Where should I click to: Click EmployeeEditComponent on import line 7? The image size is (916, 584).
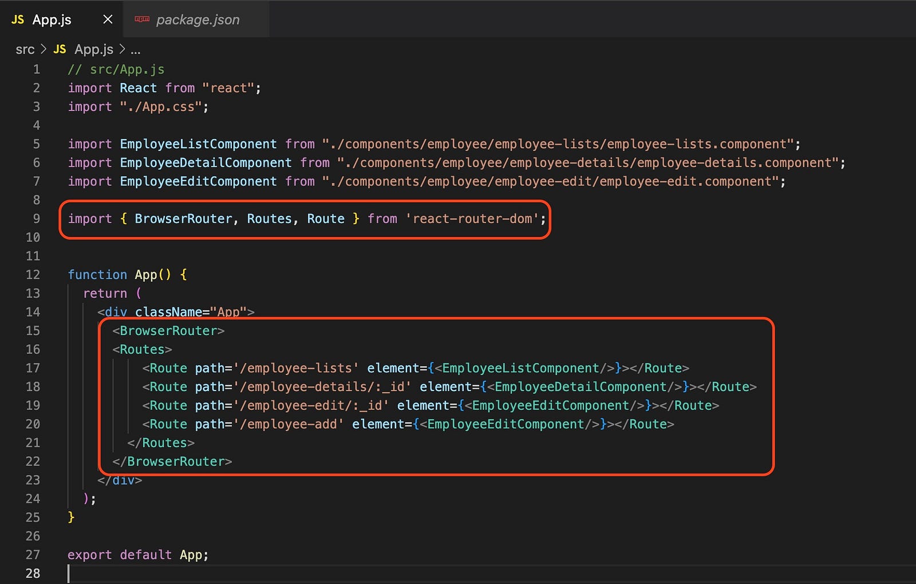pos(198,181)
